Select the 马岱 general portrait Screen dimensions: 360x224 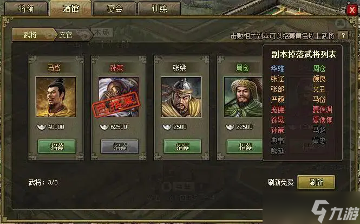(x=56, y=97)
